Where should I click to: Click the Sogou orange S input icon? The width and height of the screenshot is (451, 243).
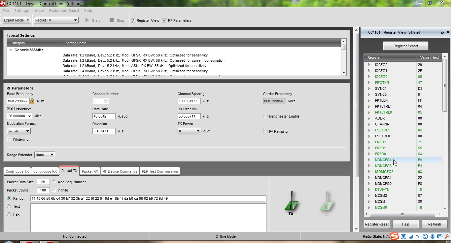coord(395,236)
